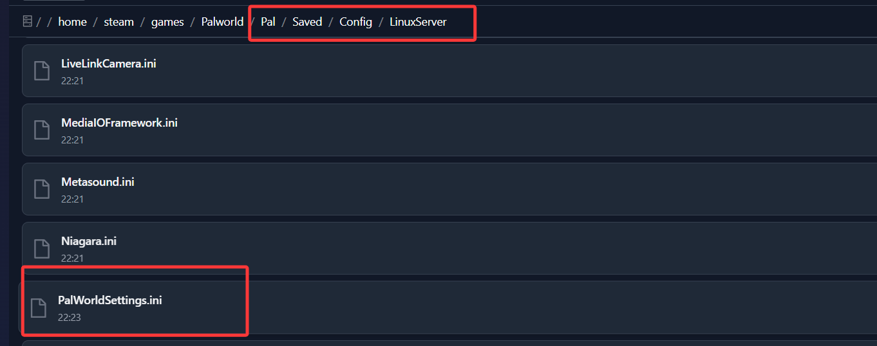Image resolution: width=877 pixels, height=346 pixels.
Task: Click the file icon beside PalWorldSettings.ini
Action: 39,308
